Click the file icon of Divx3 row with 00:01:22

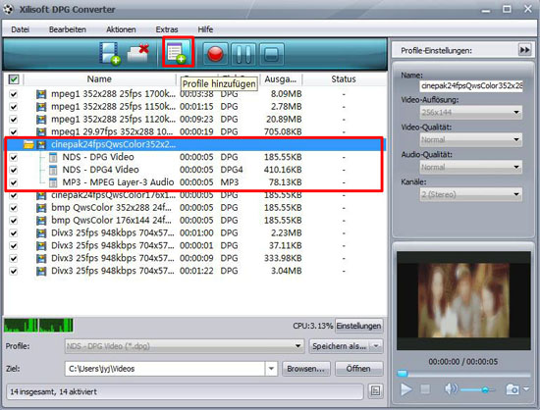tap(41, 271)
